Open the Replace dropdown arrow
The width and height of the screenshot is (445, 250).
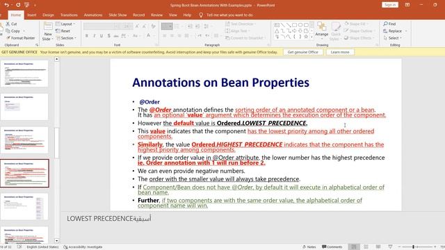point(406,31)
